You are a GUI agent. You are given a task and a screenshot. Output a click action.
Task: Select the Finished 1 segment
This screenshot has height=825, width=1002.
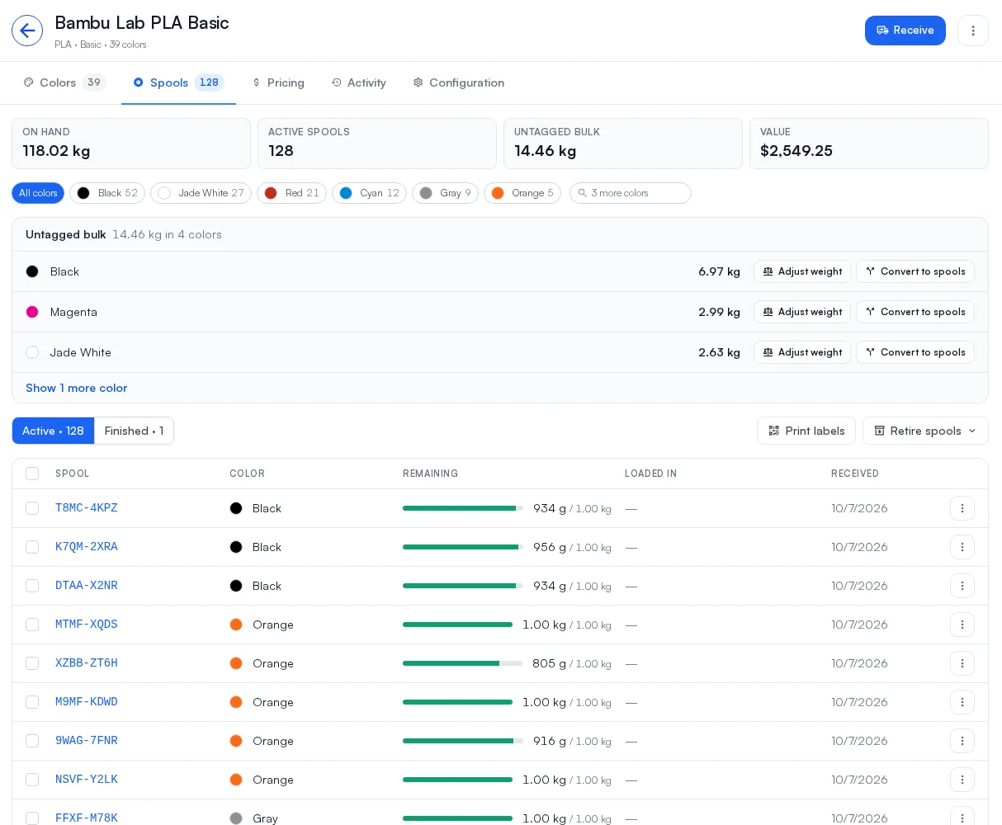[x=134, y=431]
